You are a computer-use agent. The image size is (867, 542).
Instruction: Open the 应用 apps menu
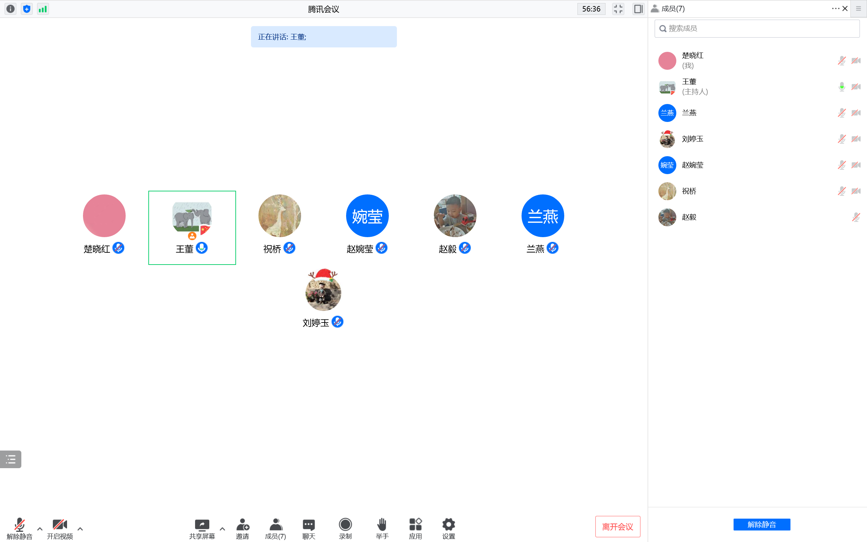[x=416, y=528]
